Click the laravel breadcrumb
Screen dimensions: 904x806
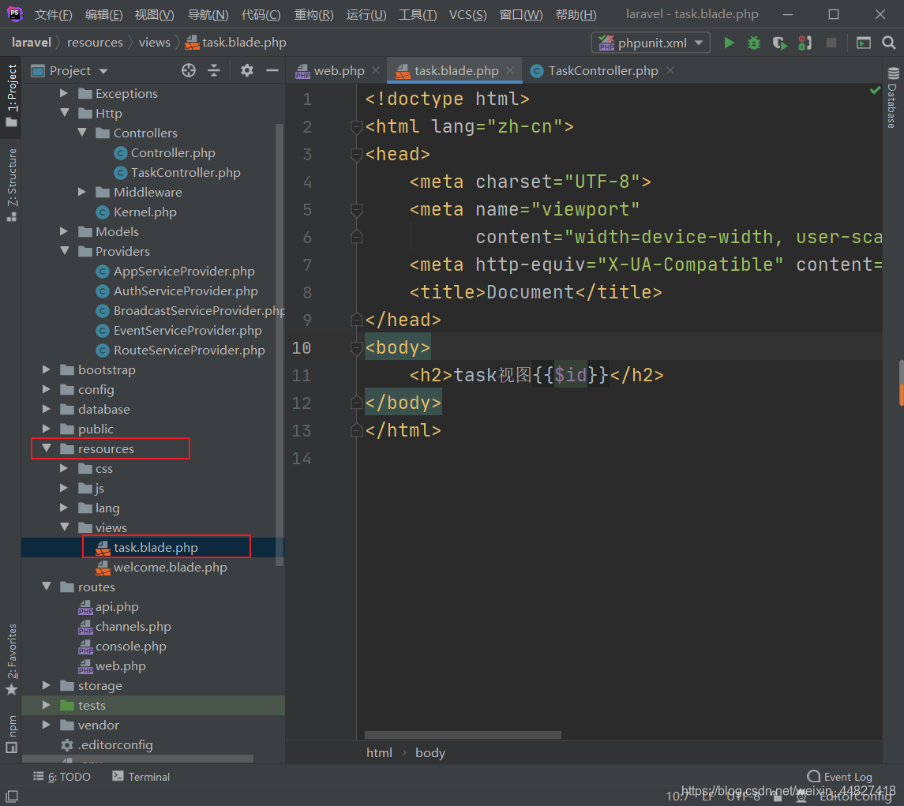pos(31,43)
